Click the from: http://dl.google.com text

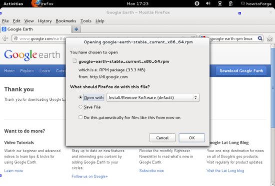pos(103,77)
